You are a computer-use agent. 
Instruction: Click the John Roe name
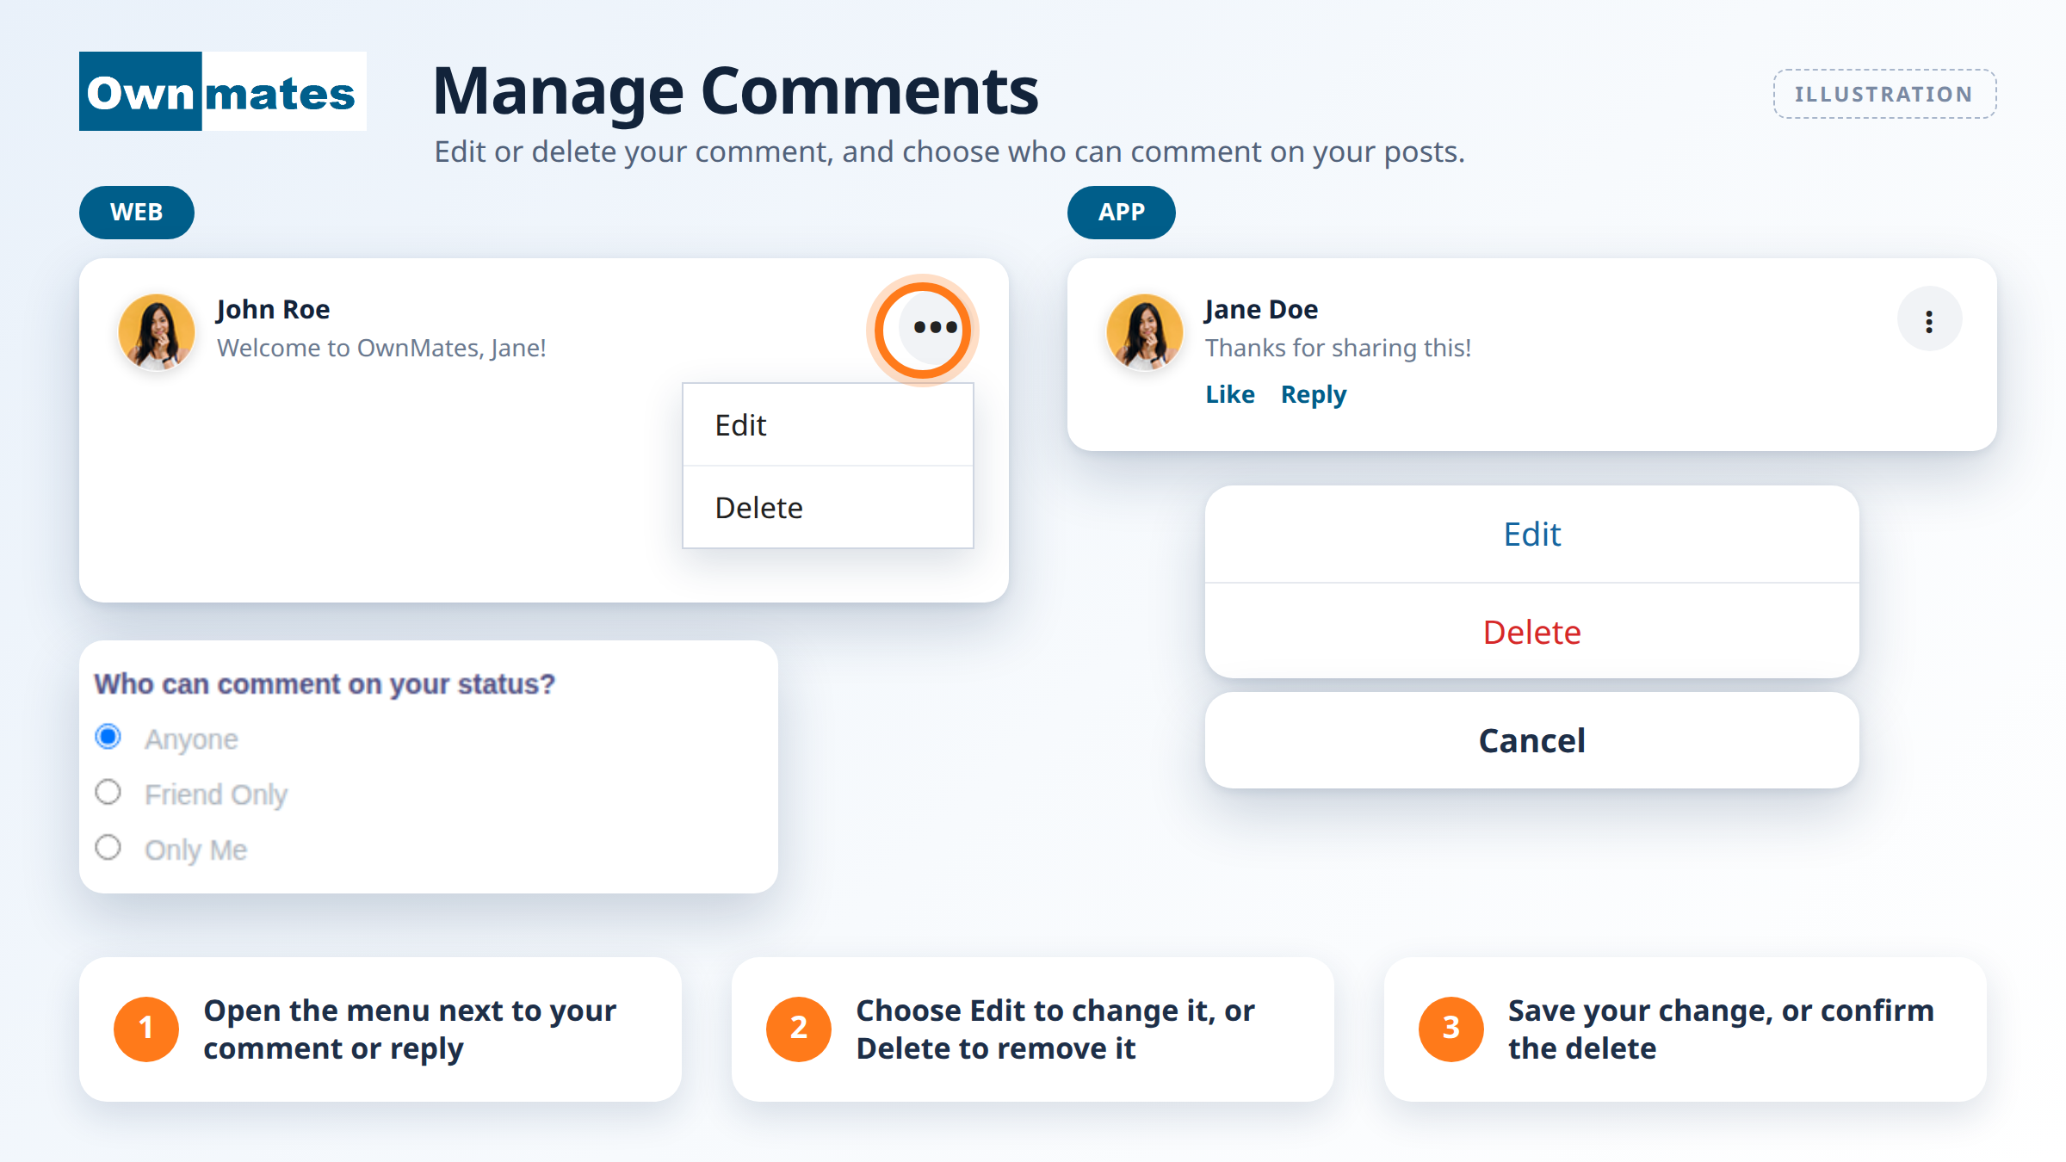[273, 310]
